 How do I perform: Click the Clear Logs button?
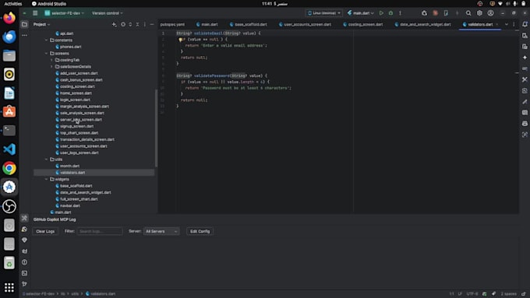point(45,231)
